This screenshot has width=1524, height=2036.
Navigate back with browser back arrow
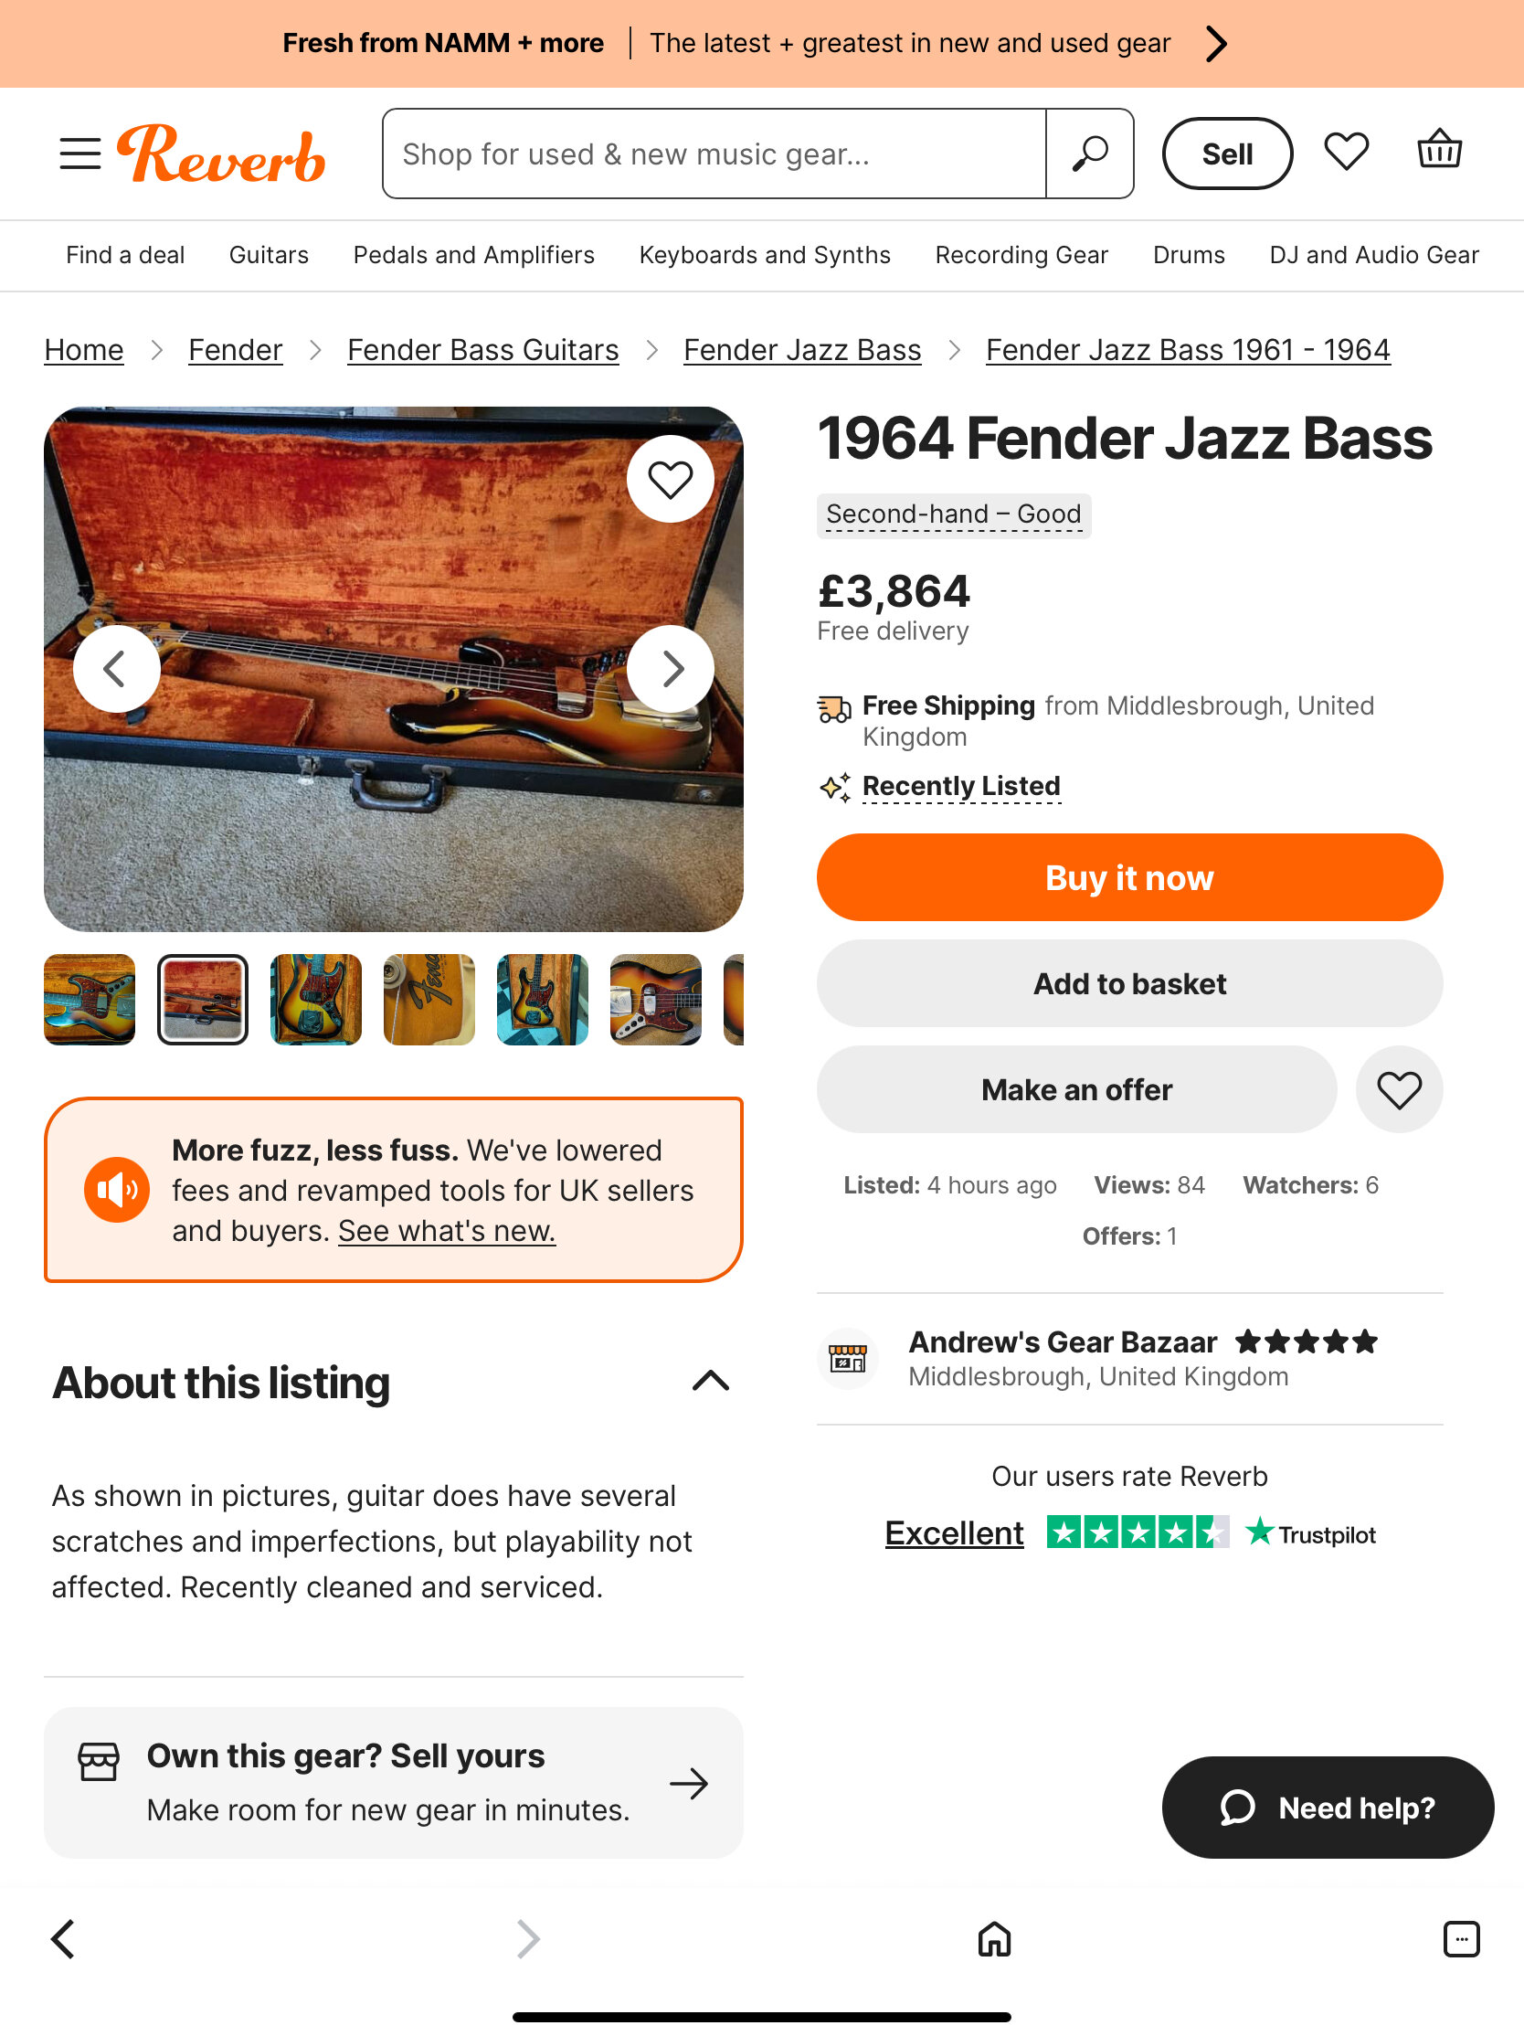coord(62,1938)
